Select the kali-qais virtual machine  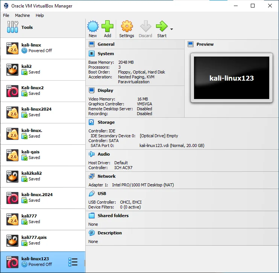point(43,155)
